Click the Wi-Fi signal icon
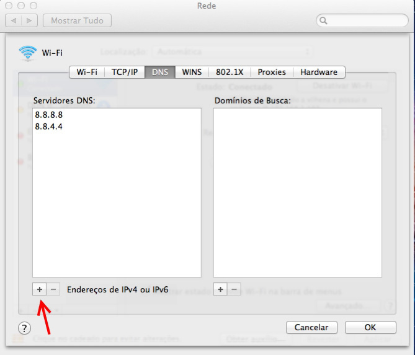 pos(28,53)
